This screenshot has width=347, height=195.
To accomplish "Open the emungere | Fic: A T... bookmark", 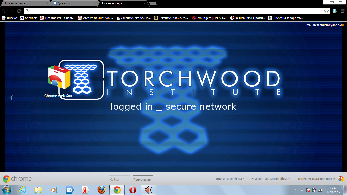I will [209, 18].
